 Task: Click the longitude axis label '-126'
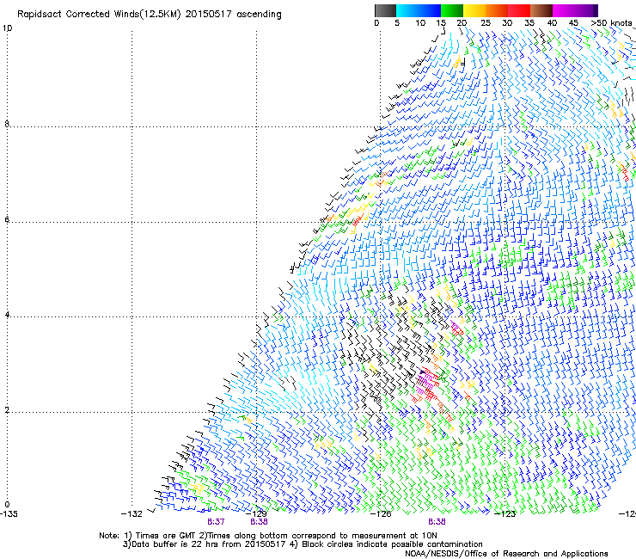point(381,514)
